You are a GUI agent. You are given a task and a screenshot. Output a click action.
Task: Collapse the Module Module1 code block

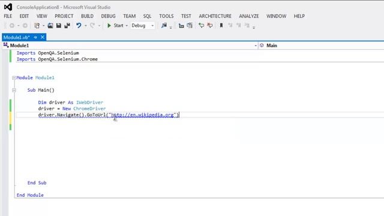point(14,78)
